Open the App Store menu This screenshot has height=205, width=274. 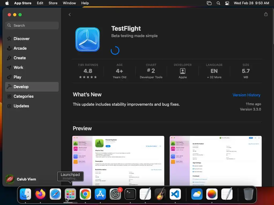[x=23, y=3]
